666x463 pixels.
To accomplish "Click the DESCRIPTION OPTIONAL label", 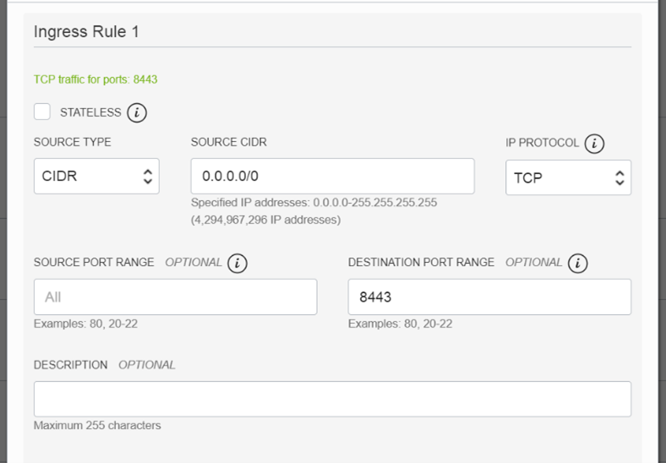I will (104, 365).
